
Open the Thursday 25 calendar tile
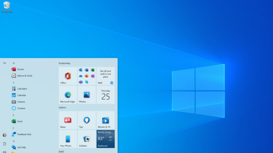[106, 95]
